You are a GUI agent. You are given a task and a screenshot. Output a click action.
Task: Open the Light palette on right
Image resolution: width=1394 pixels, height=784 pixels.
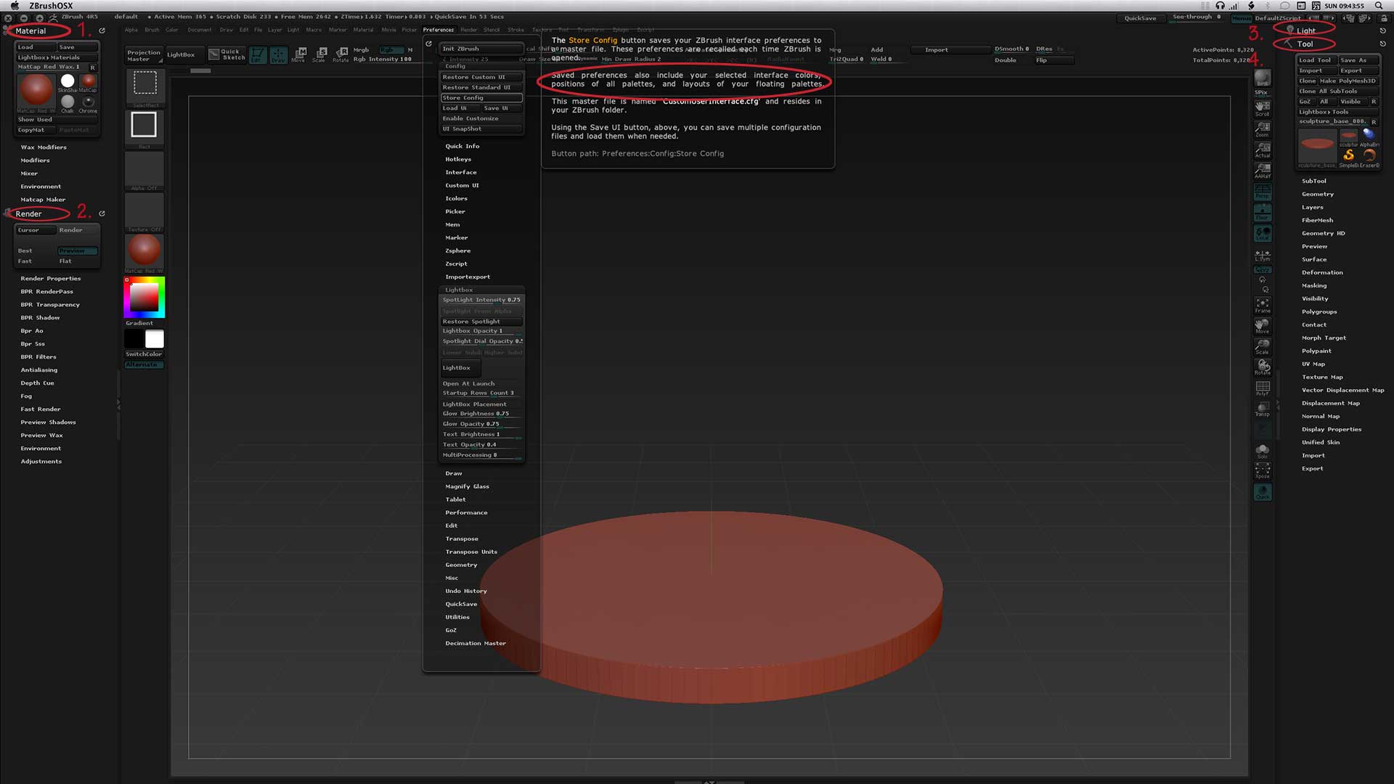point(1306,30)
